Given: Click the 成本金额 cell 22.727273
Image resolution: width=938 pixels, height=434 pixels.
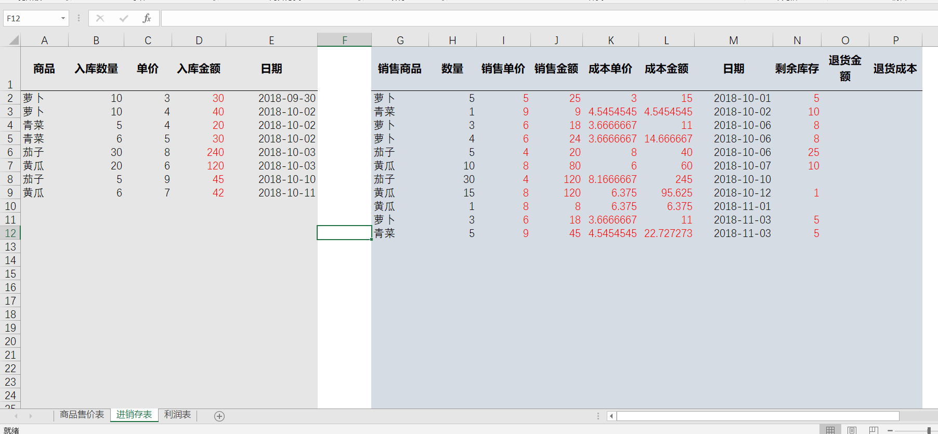Looking at the screenshot, I should [x=667, y=233].
